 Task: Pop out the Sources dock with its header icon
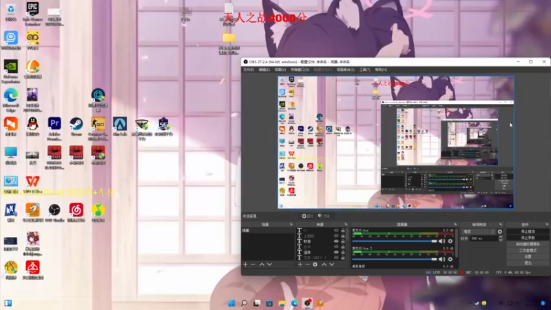(x=346, y=225)
